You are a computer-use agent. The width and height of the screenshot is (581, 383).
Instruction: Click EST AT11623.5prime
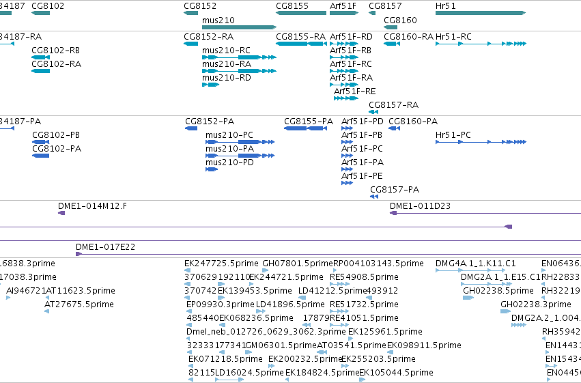pos(47,298)
